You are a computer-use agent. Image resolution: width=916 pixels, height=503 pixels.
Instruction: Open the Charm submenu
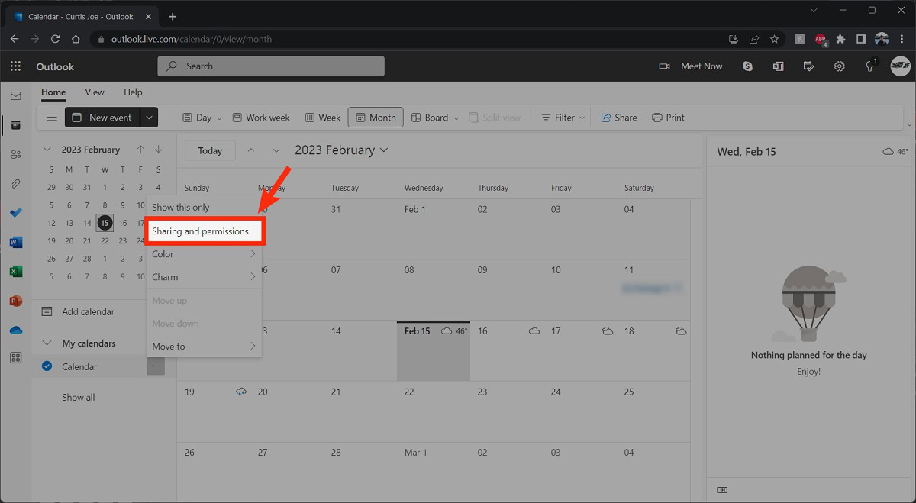point(205,277)
